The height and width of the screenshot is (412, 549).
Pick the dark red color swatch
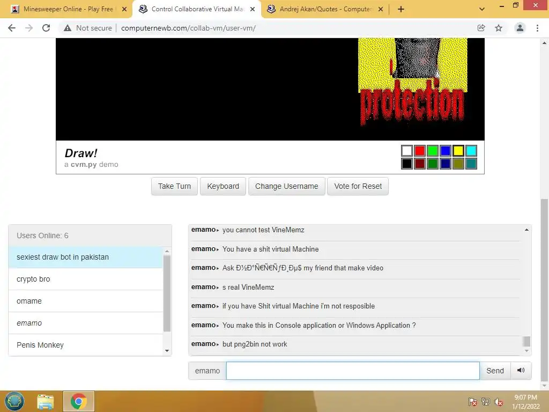(420, 164)
